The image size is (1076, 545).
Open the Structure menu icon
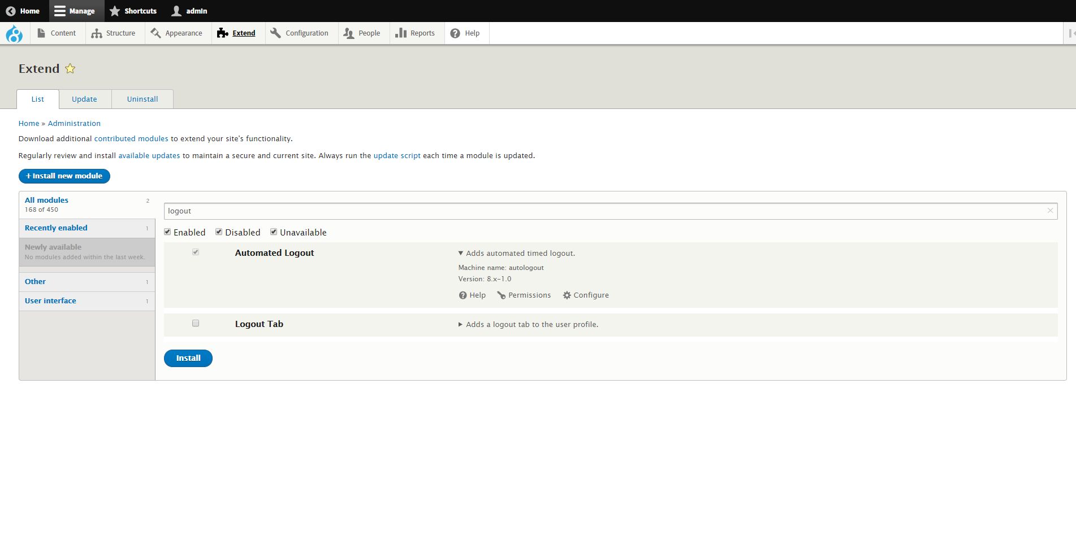pyautogui.click(x=97, y=33)
